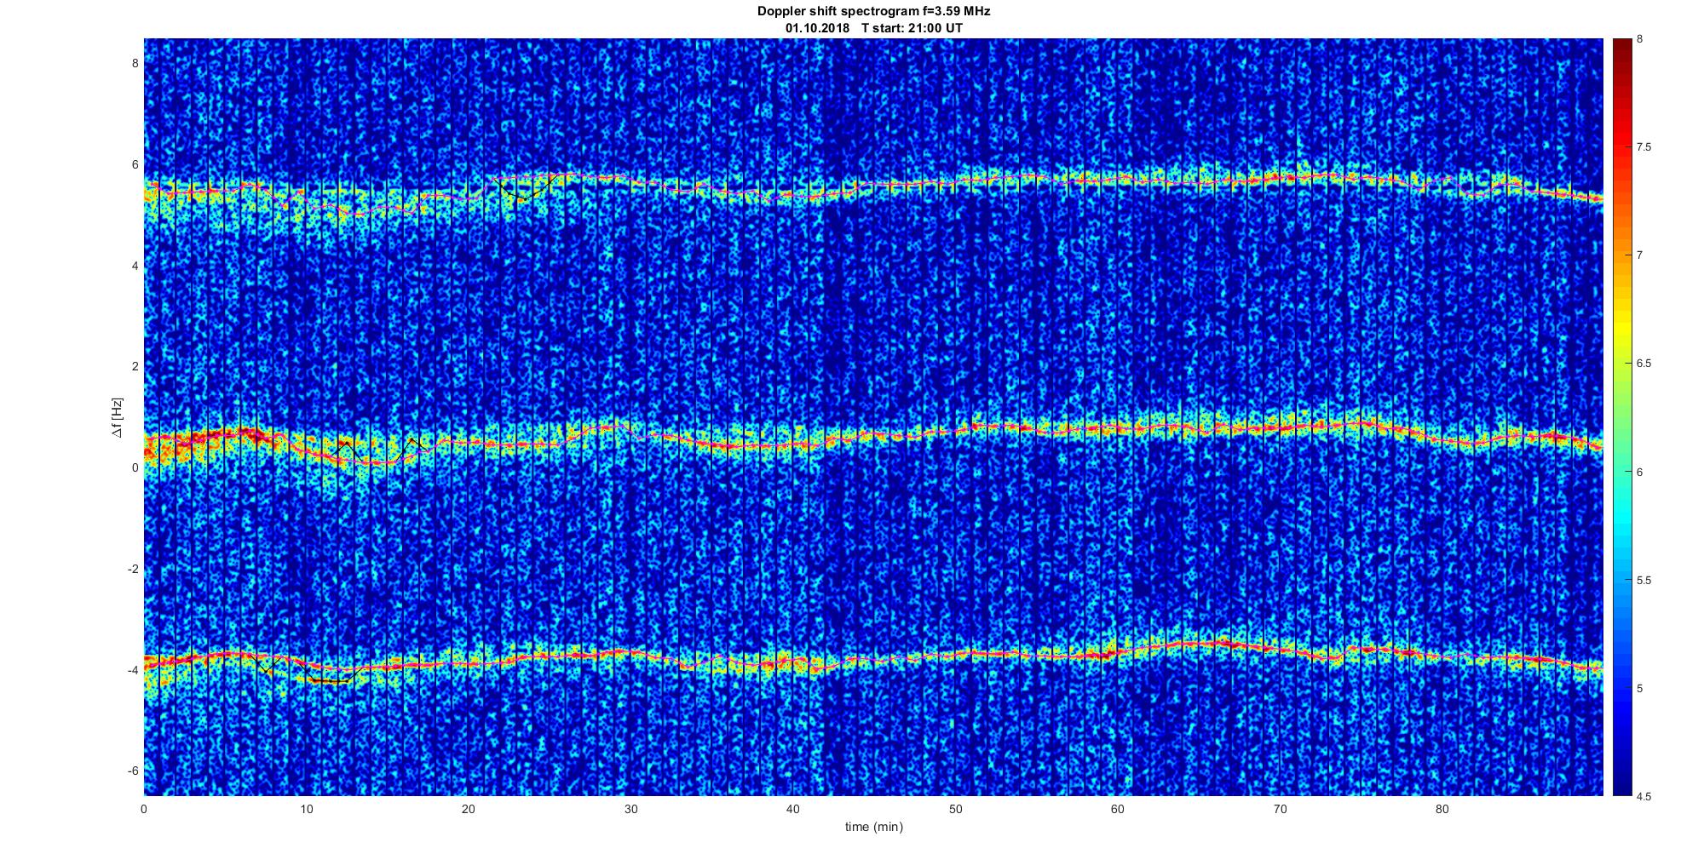Screen dimensions: 1704x854
Task: Click x-axis tick label '80'
Action: (1442, 809)
